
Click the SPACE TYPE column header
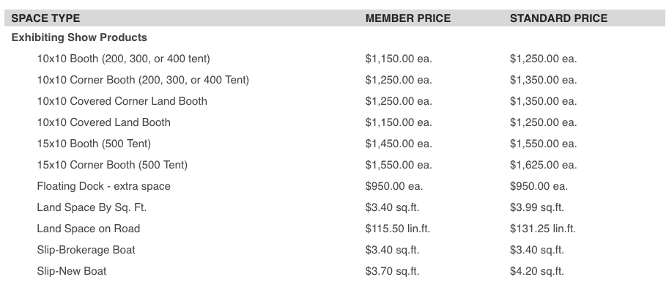[x=45, y=18]
